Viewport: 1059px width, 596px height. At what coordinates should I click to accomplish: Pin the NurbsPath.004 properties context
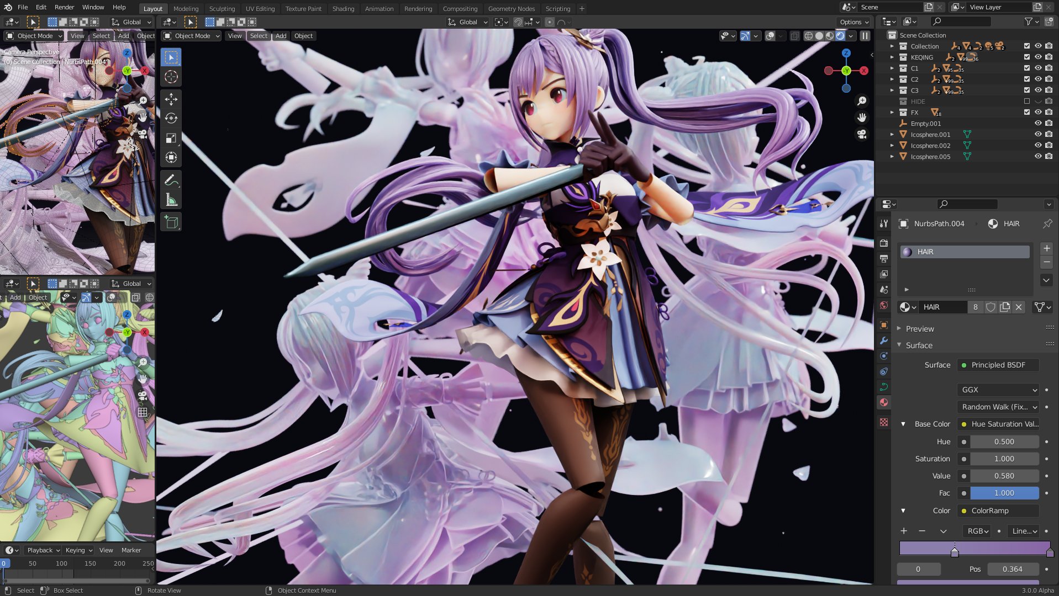pyautogui.click(x=1047, y=223)
